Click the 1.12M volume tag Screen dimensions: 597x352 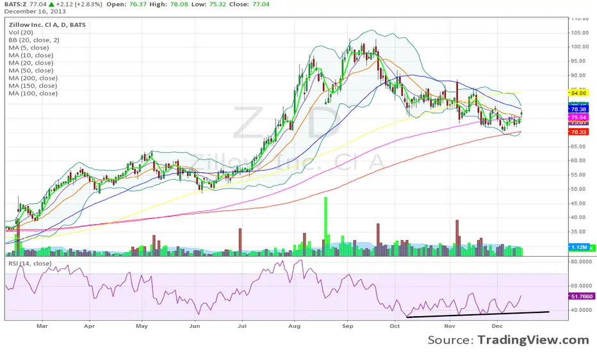[x=578, y=247]
